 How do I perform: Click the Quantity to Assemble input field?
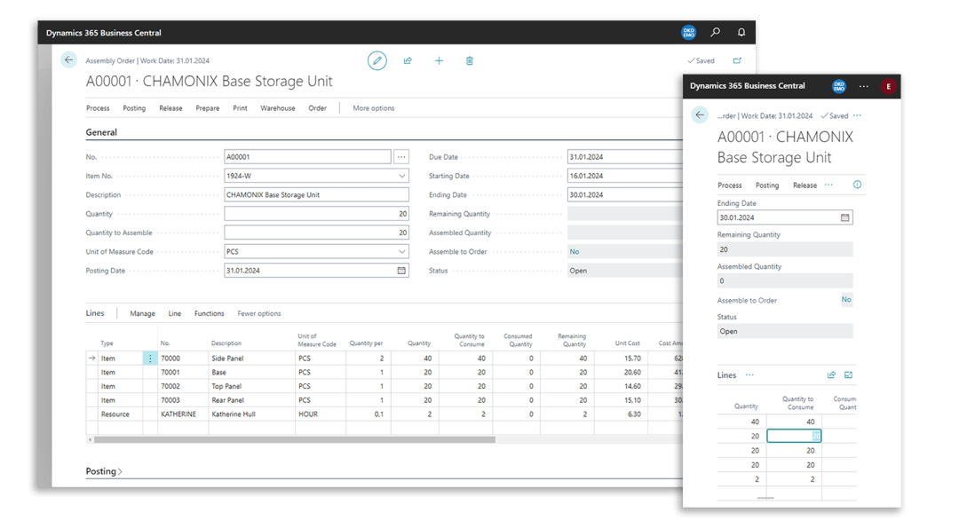[316, 232]
